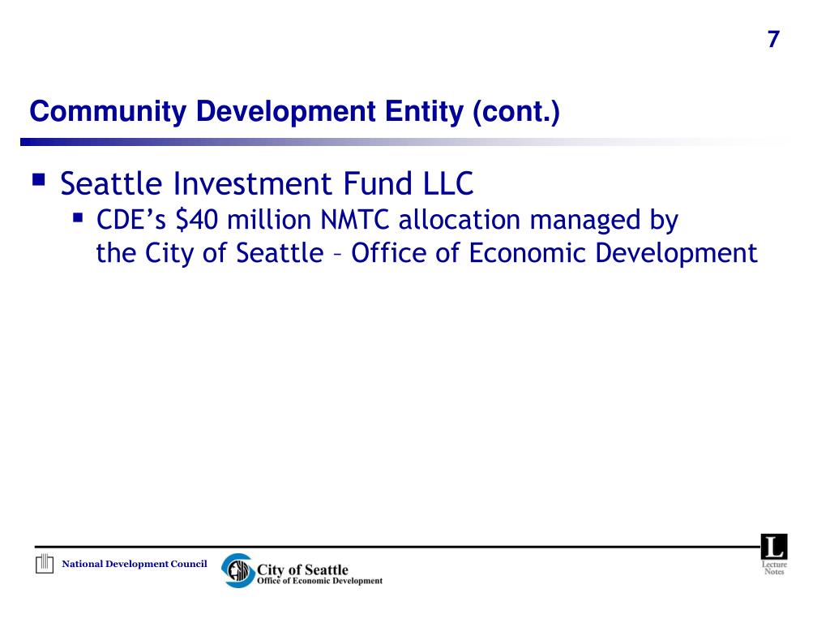Click the footer 'Office of Economic Development' caption
830x623 pixels.
319,581
